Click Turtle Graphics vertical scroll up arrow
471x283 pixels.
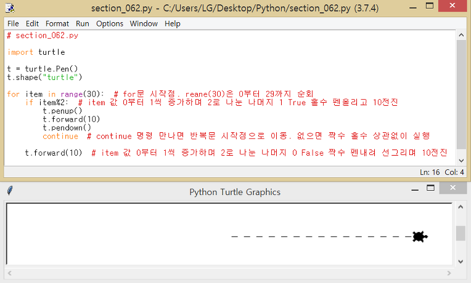(x=461, y=207)
